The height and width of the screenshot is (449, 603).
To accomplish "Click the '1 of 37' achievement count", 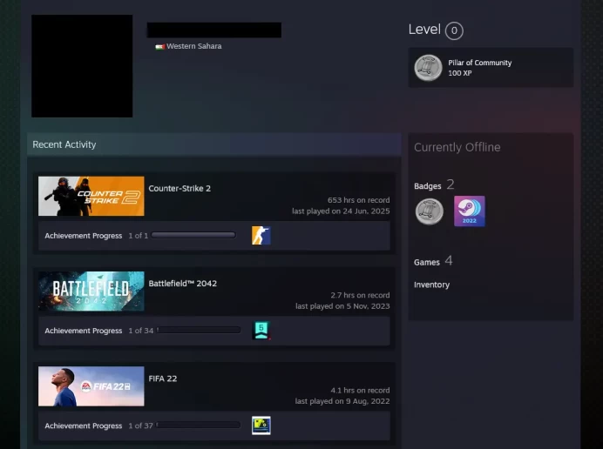I will pos(140,426).
